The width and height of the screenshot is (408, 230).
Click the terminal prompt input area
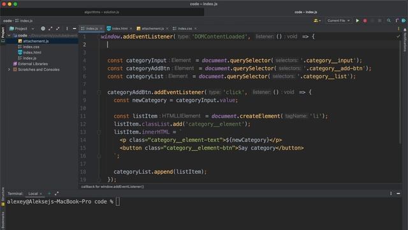pos(117,202)
